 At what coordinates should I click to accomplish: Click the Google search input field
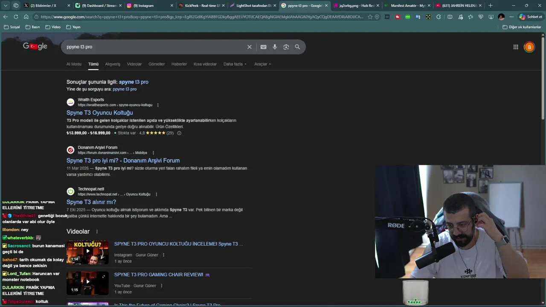156,47
